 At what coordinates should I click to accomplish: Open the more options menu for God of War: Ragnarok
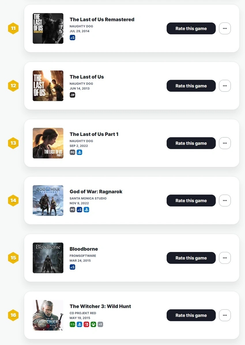pos(225,200)
